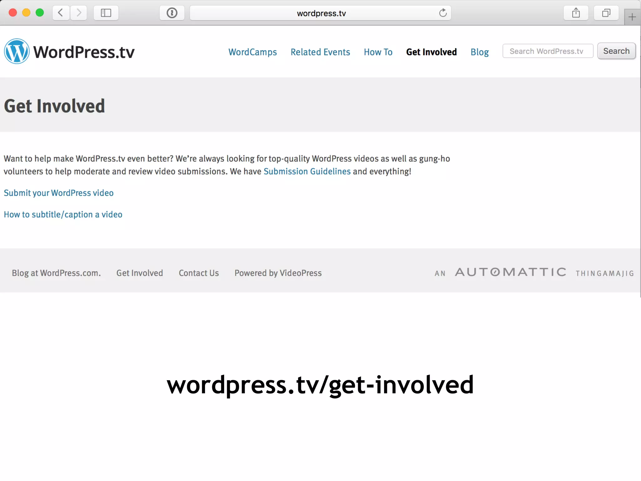
Task: Open the Related Events nav item
Action: click(320, 52)
